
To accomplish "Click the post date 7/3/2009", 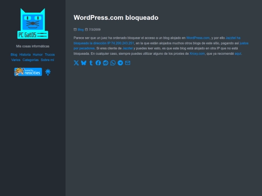I will coord(95,30).
